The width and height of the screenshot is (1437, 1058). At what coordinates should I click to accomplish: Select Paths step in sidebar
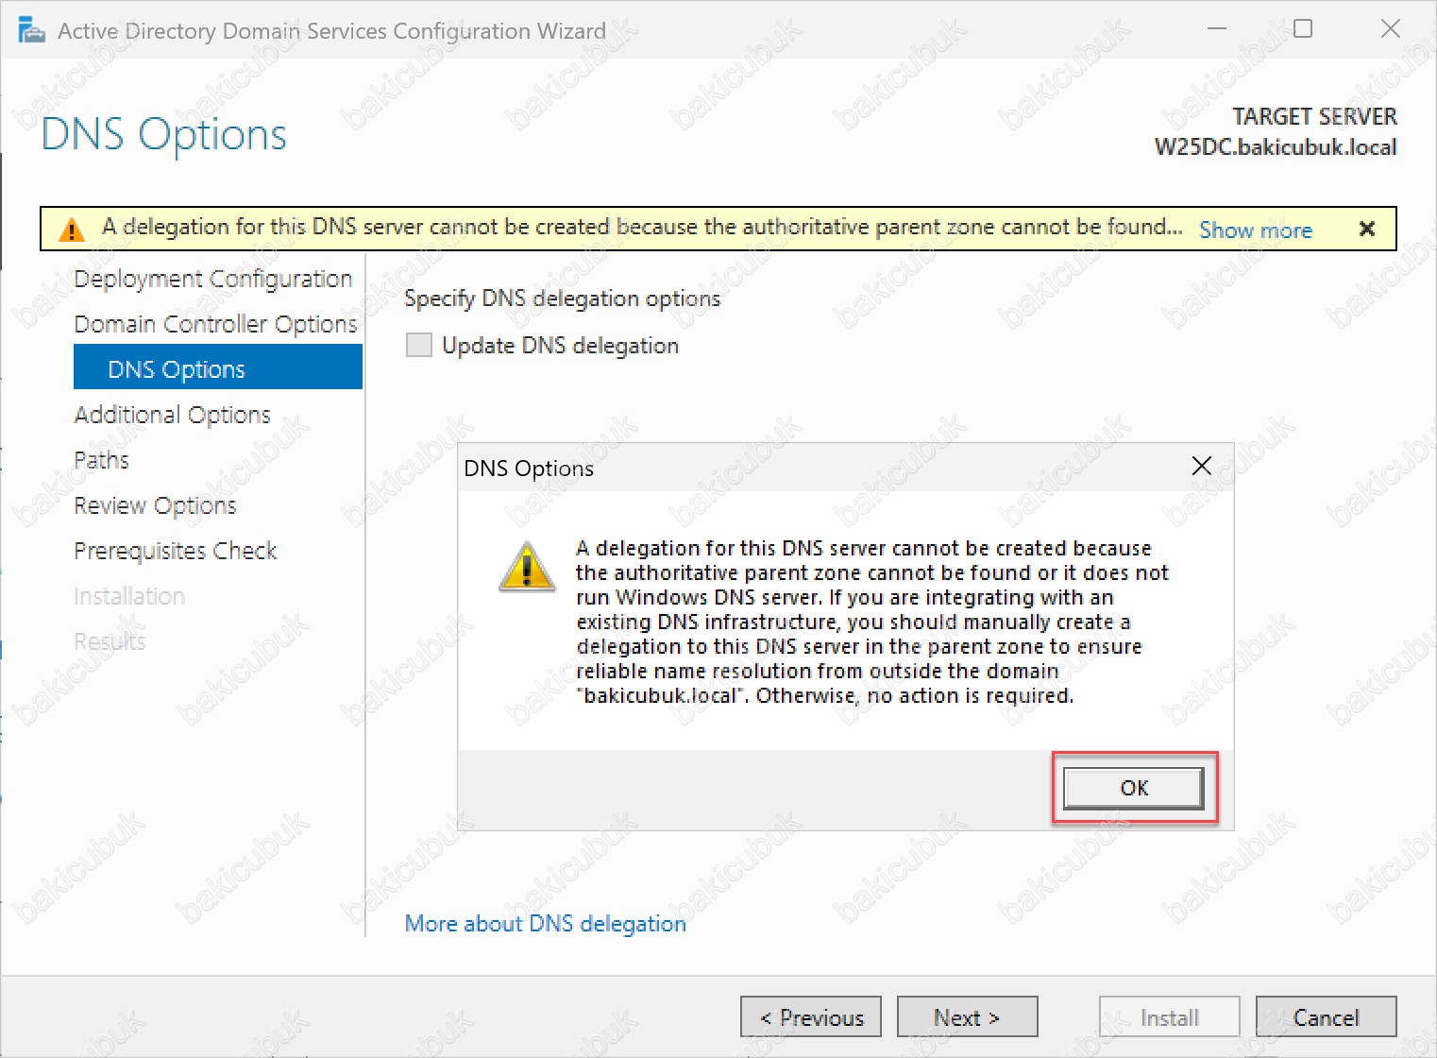(101, 460)
